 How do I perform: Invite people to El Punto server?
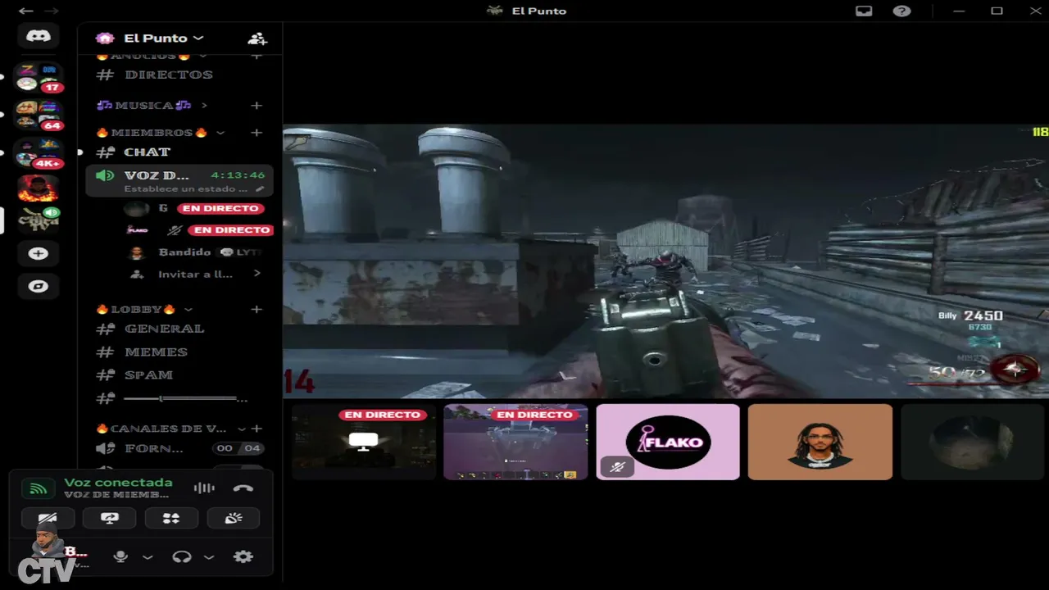pyautogui.click(x=257, y=39)
